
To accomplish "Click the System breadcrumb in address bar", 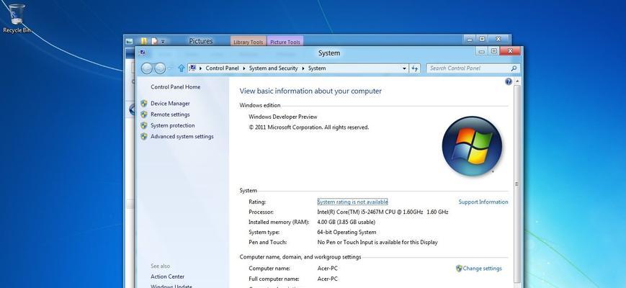I will [x=317, y=68].
